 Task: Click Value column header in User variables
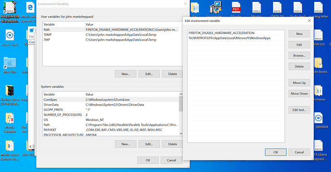tap(131, 24)
